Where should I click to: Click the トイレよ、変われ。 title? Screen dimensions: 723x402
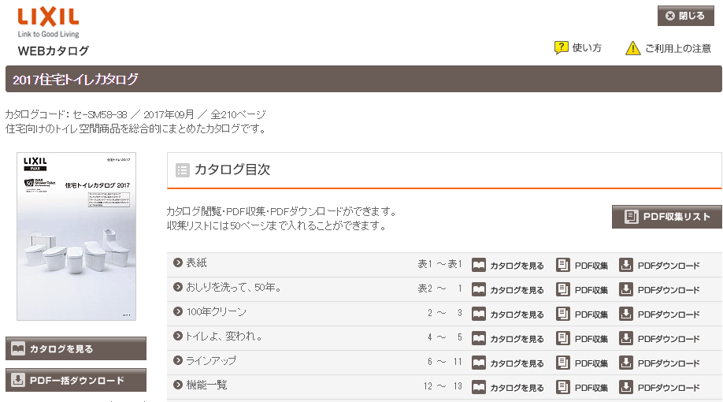[x=224, y=336]
